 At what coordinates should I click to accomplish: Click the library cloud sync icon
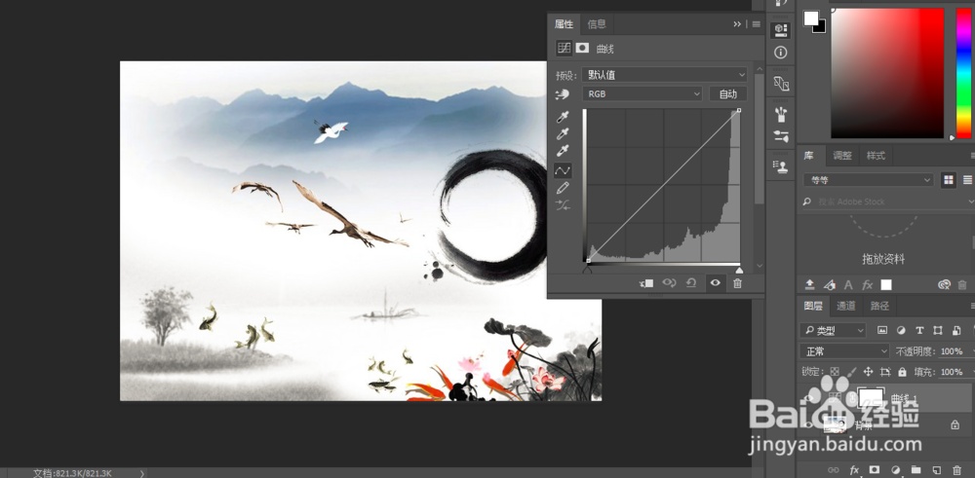pyautogui.click(x=944, y=284)
